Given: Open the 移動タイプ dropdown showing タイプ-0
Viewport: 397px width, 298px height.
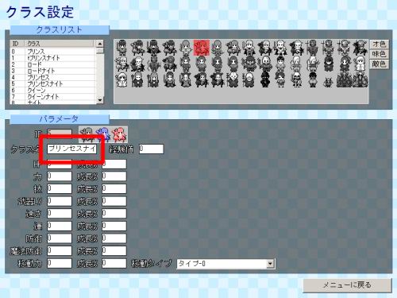Looking at the screenshot, I should [225, 264].
